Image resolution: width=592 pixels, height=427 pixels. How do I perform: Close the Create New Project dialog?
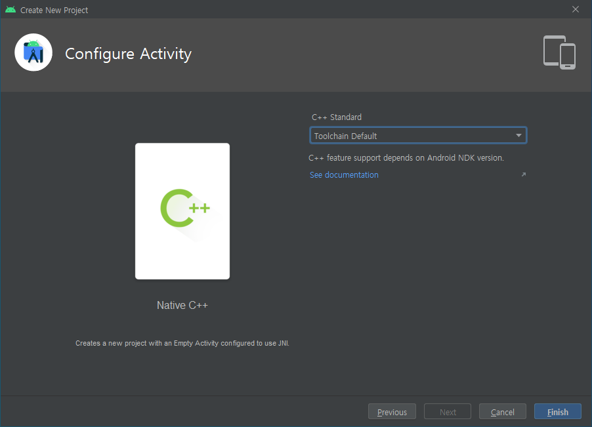click(576, 9)
